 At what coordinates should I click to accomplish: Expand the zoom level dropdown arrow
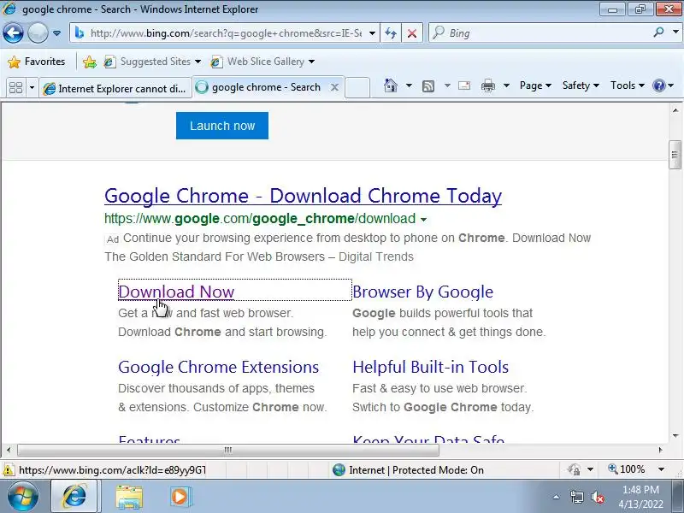pos(661,469)
